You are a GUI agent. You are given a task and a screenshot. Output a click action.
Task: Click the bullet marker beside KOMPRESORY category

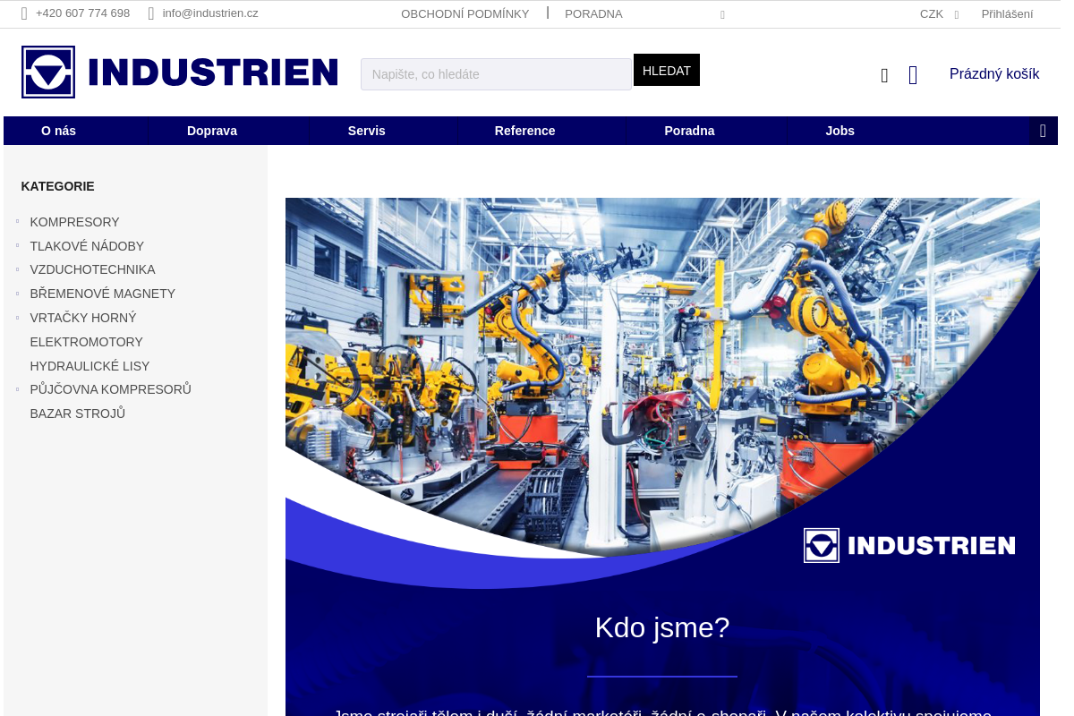coord(17,220)
